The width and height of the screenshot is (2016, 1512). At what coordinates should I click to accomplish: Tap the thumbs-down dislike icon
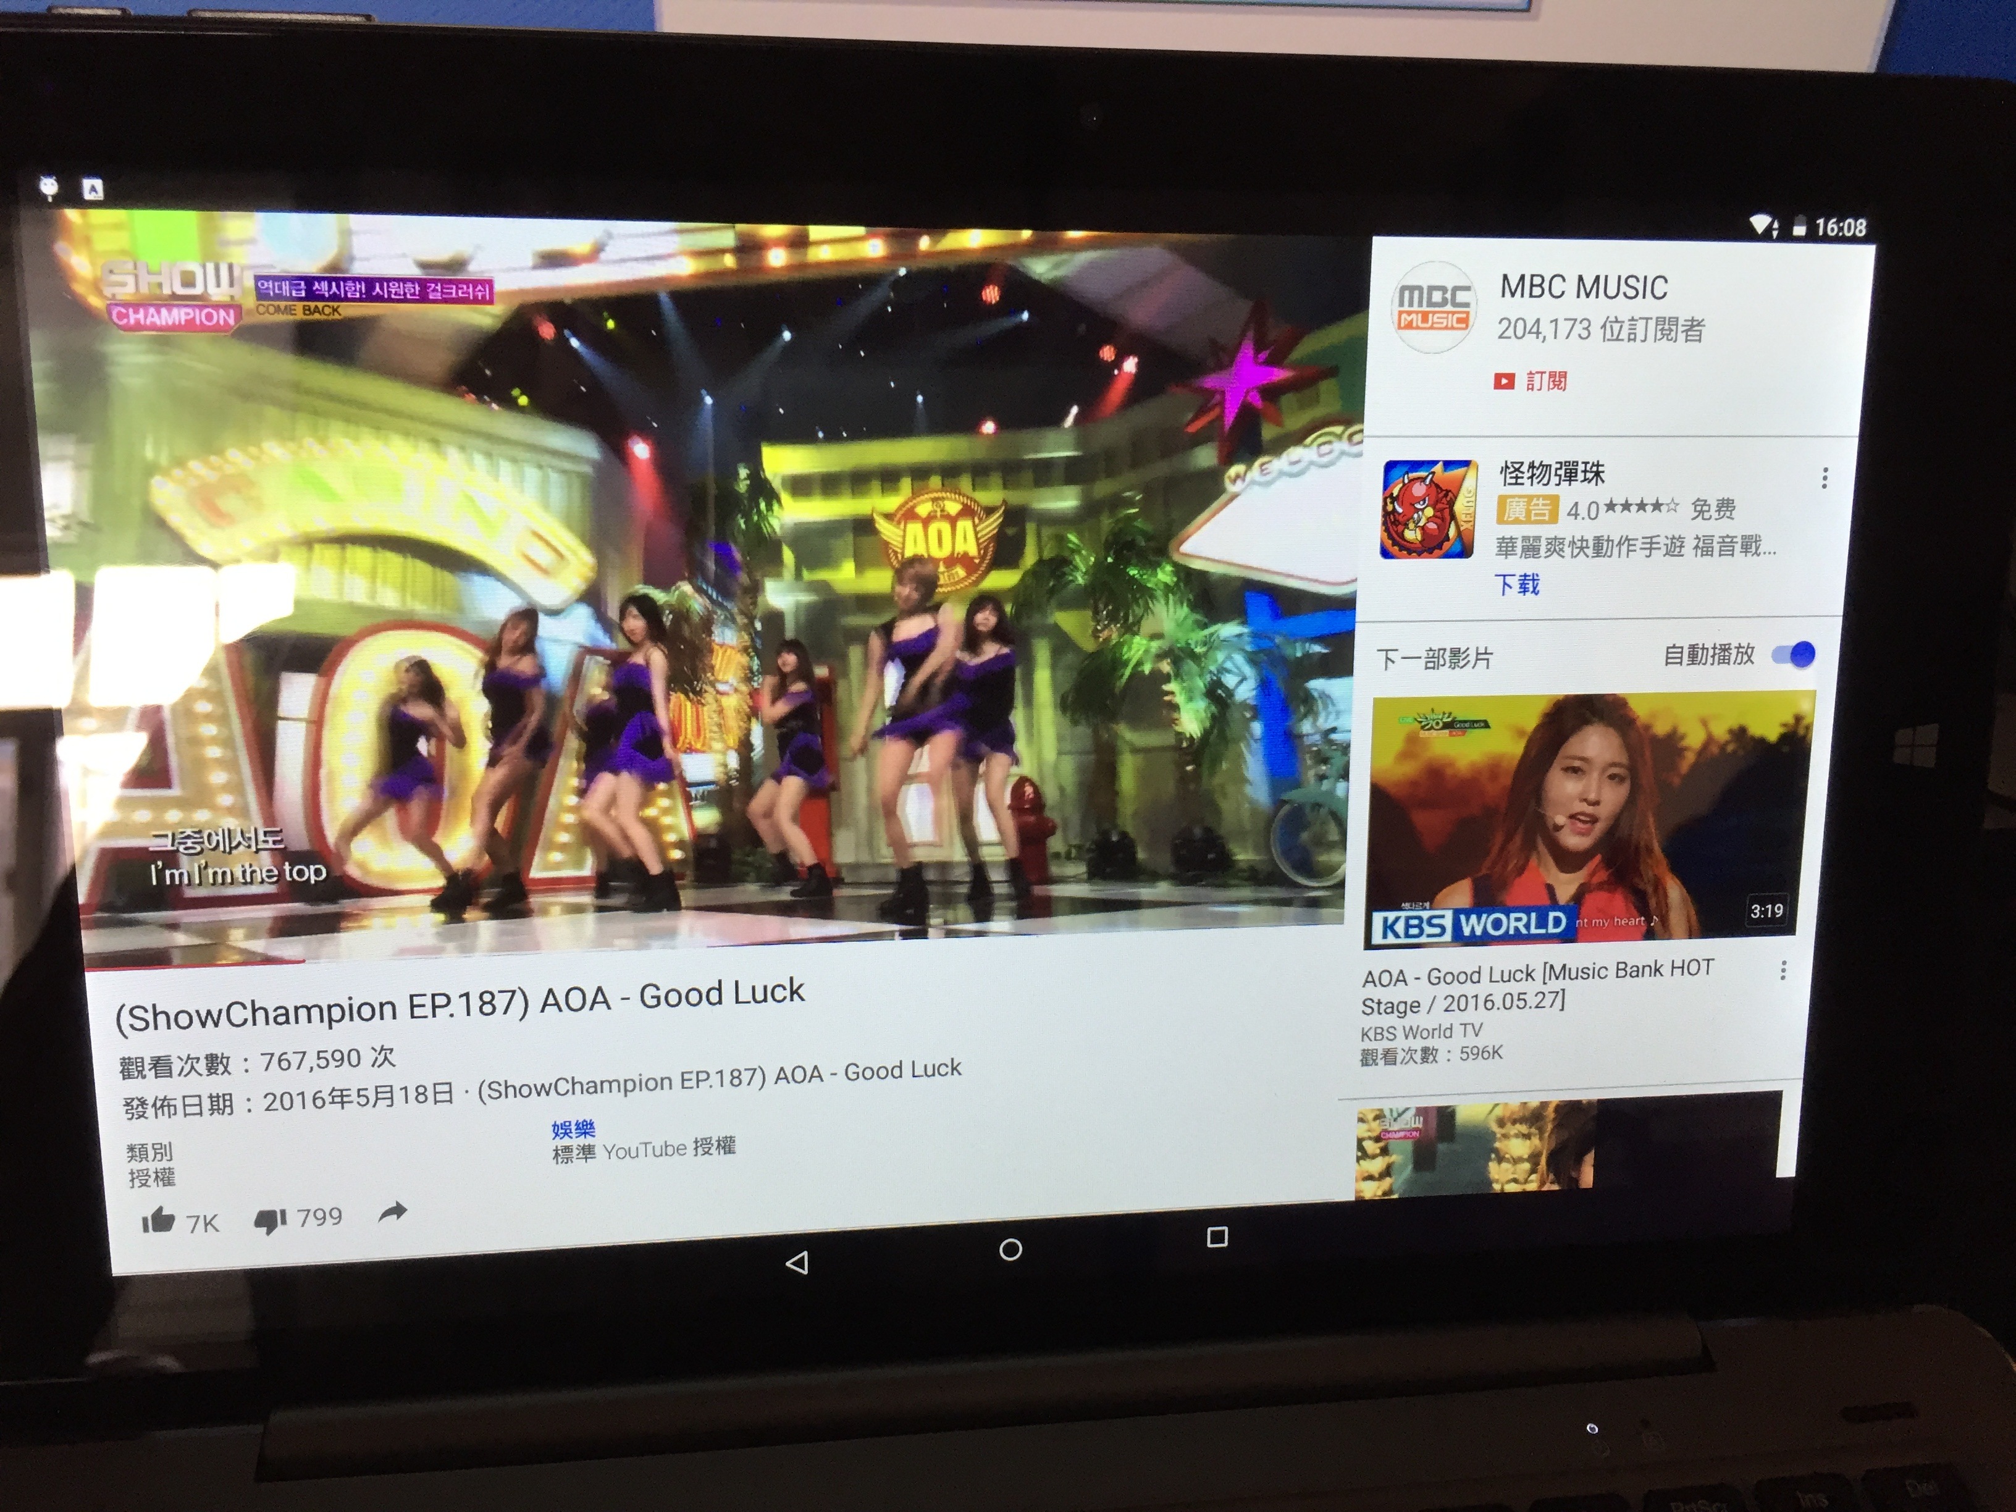271,1220
